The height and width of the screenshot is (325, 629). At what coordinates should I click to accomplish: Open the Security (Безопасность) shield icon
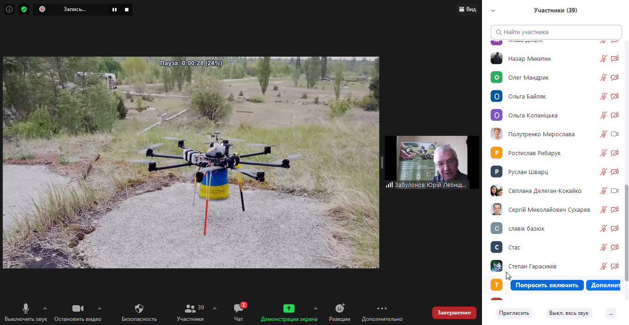point(139,308)
